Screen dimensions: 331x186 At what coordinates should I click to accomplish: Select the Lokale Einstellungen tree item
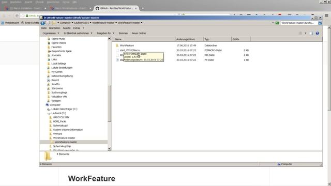pyautogui.click(x=62, y=68)
